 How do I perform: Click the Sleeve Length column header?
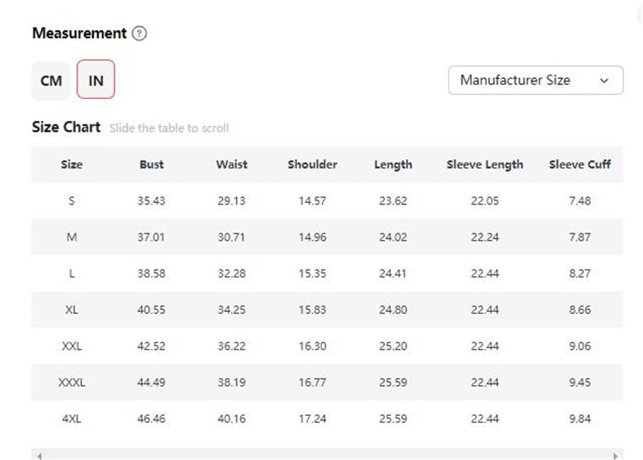pos(485,165)
